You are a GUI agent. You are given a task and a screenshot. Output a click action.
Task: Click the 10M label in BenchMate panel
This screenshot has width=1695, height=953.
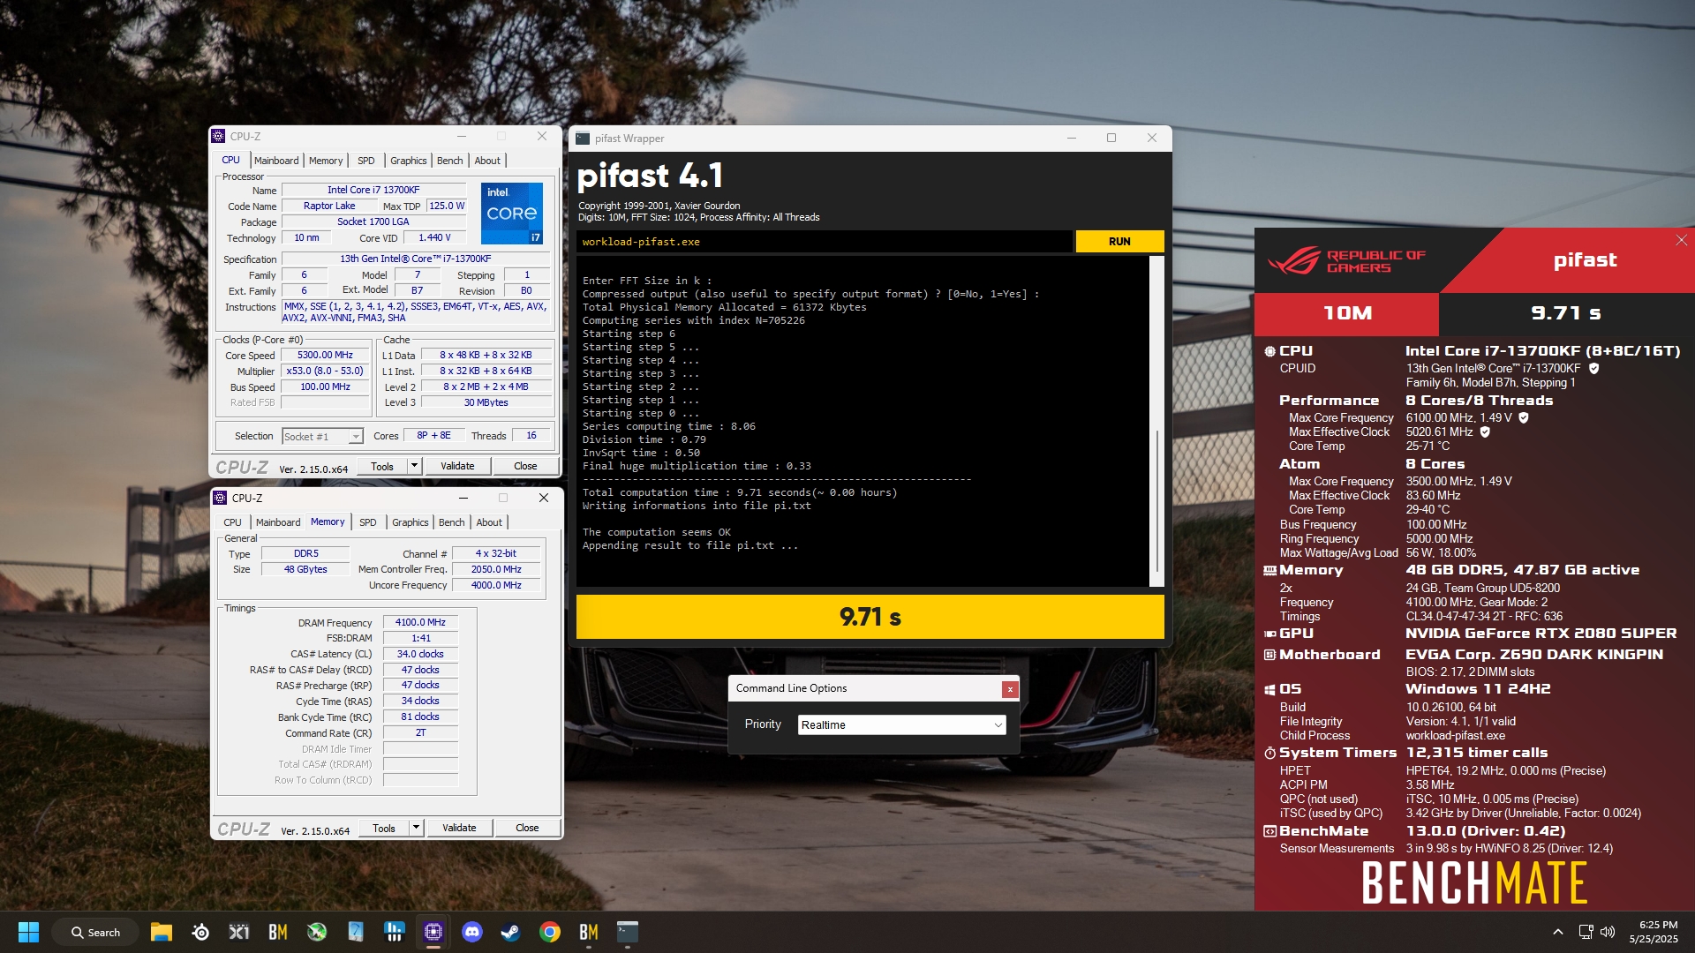1347,313
